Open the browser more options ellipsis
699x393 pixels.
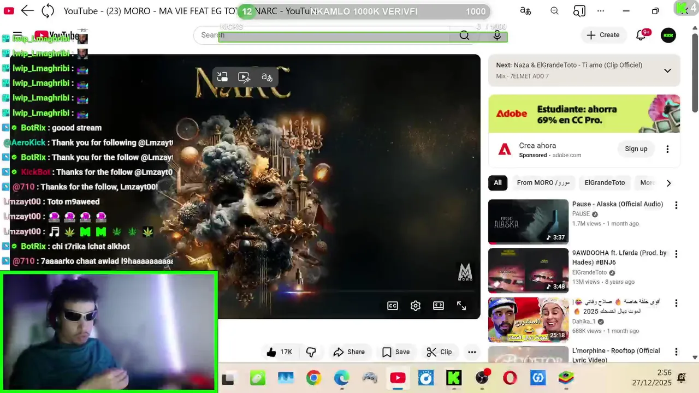pos(601,11)
